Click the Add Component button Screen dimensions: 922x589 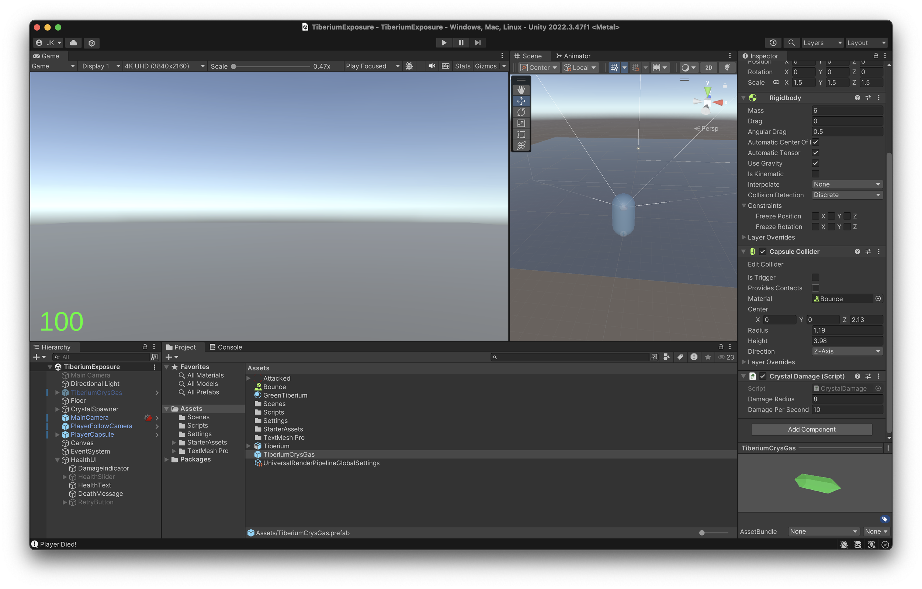click(x=811, y=429)
